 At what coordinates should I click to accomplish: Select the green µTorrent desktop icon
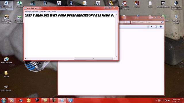tap(19, 4)
